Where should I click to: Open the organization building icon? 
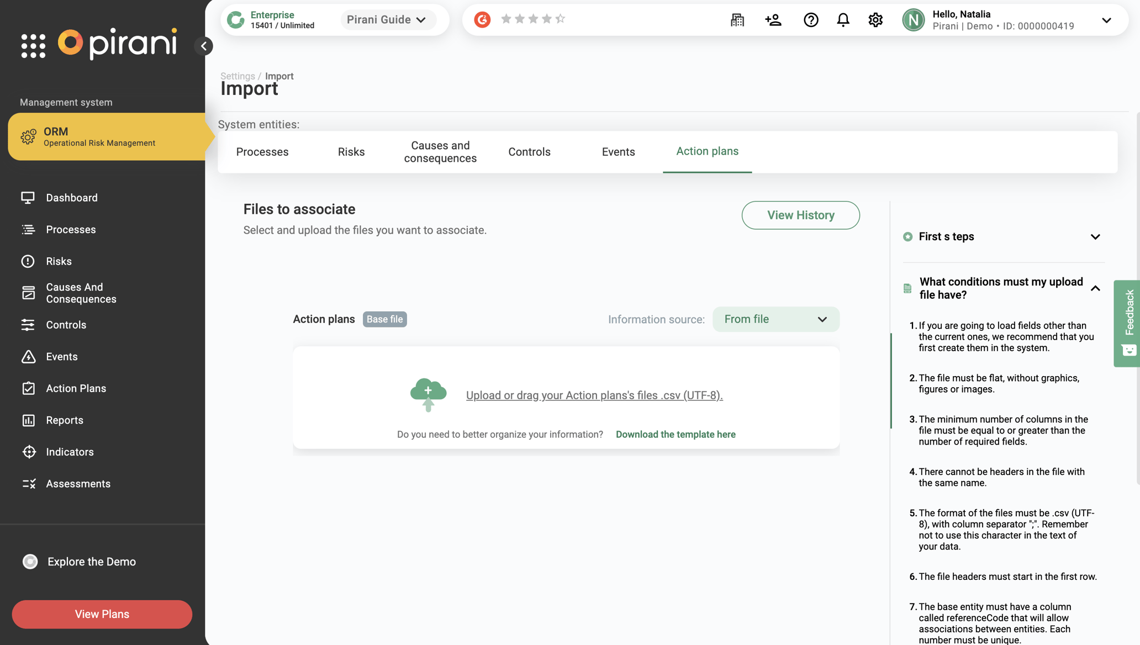tap(737, 20)
